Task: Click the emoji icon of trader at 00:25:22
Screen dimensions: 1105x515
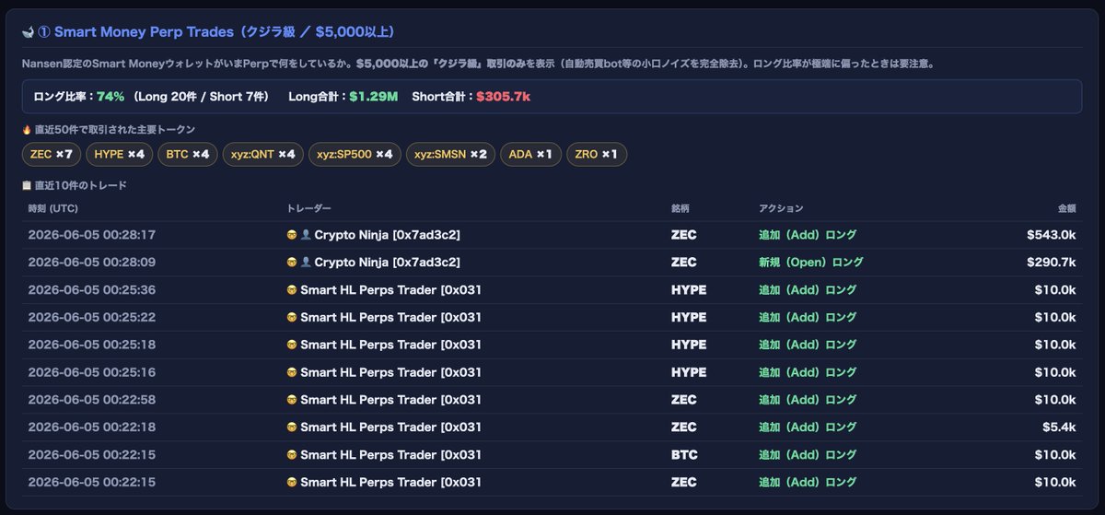Action: [292, 318]
